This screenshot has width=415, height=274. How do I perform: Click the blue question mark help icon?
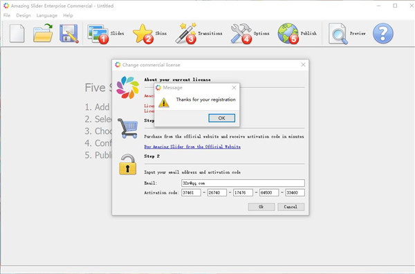click(x=382, y=33)
